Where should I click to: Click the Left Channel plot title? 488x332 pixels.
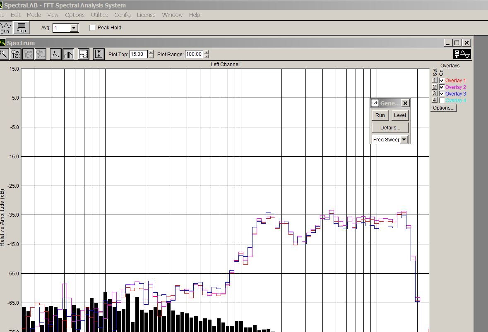[225, 64]
